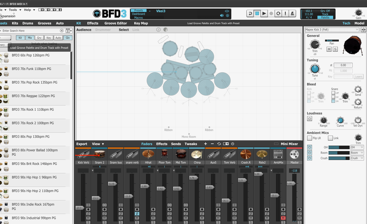
Task: Toggle the metronome icon
Action: click(x=292, y=13)
